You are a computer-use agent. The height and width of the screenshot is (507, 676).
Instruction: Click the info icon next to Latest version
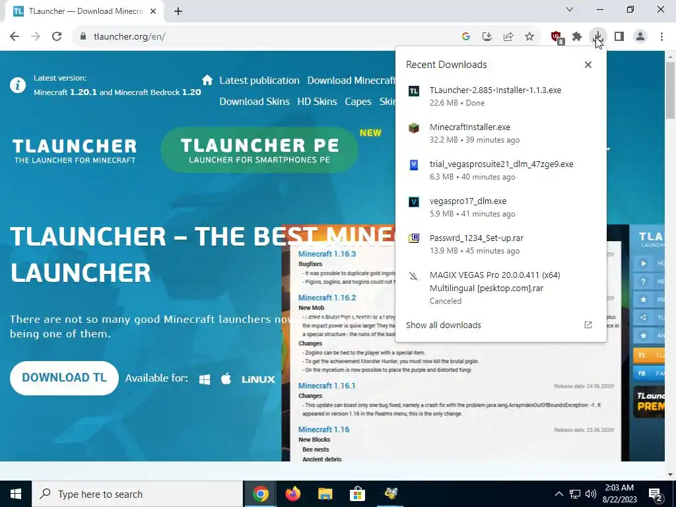[x=18, y=85]
